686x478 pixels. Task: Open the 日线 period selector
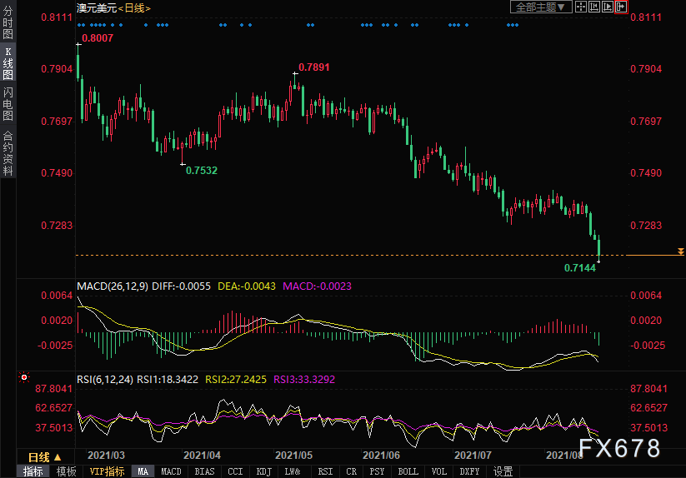click(x=44, y=457)
